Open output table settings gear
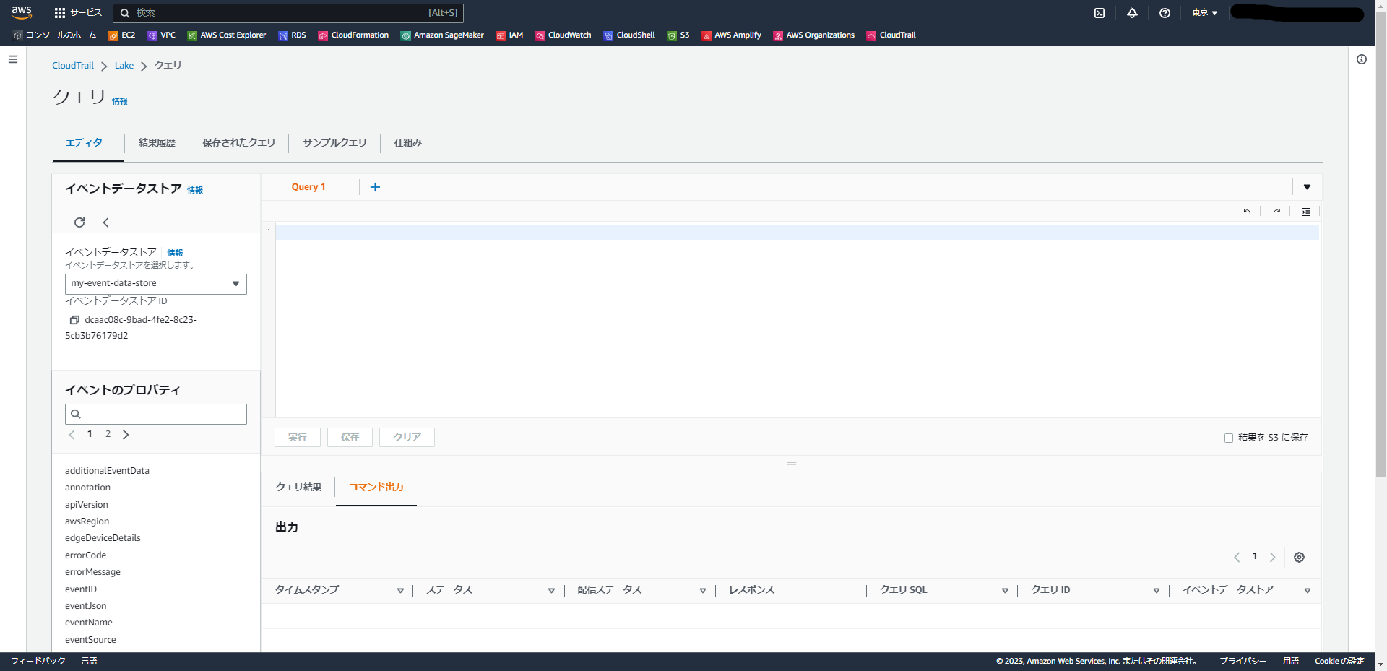 click(1299, 558)
